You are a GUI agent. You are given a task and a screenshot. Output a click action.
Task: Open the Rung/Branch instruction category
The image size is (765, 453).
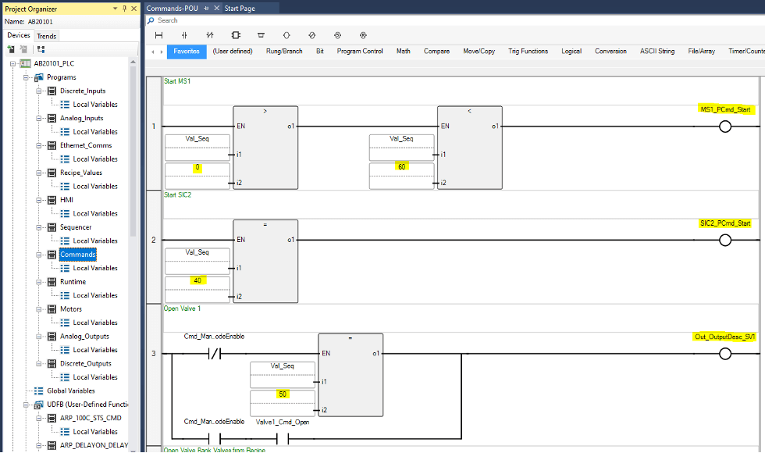click(284, 52)
